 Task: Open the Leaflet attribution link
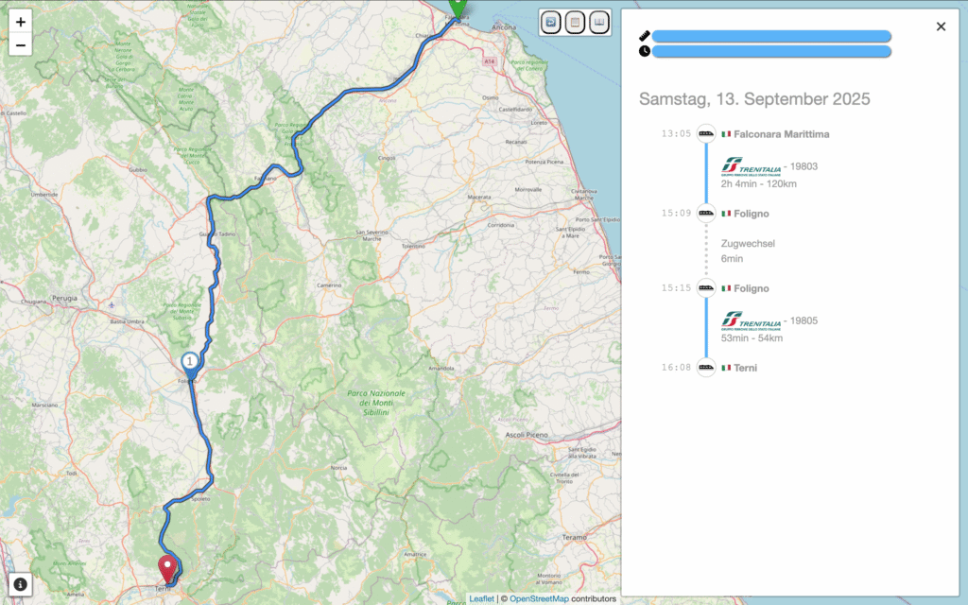481,598
